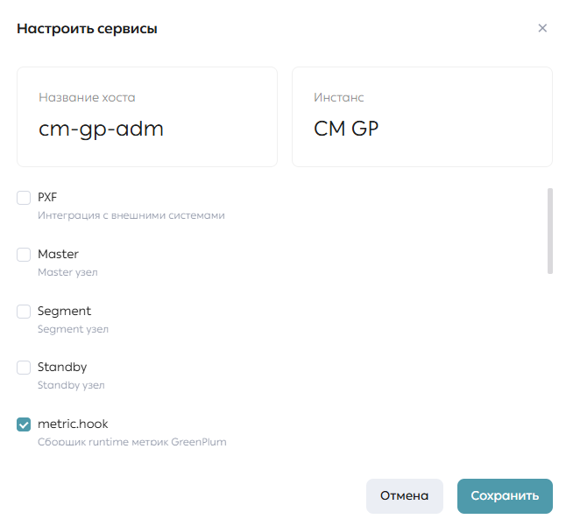The width and height of the screenshot is (566, 526).
Task: Click the GreenPlum runtime metrics description
Action: 132,442
